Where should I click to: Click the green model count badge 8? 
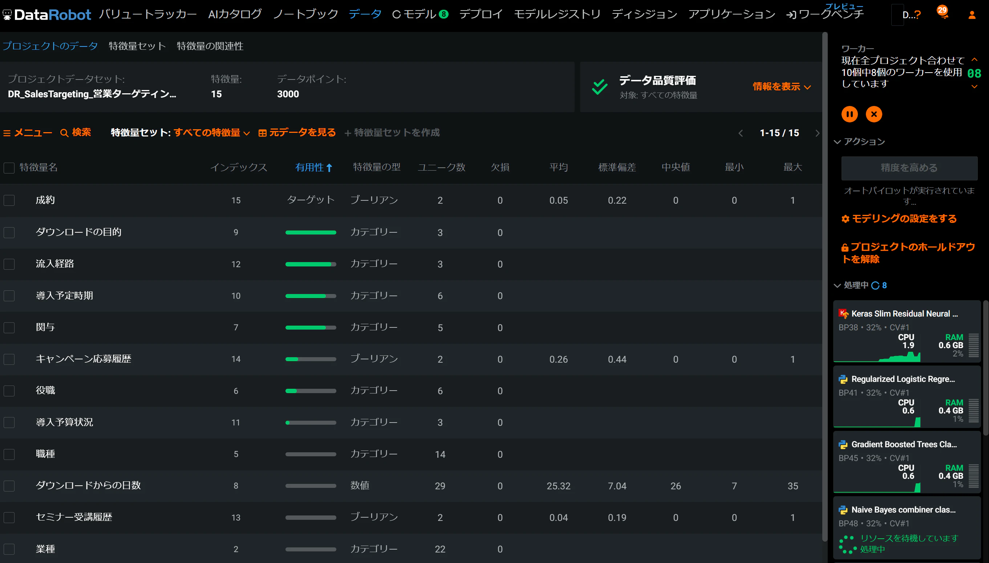pos(443,14)
